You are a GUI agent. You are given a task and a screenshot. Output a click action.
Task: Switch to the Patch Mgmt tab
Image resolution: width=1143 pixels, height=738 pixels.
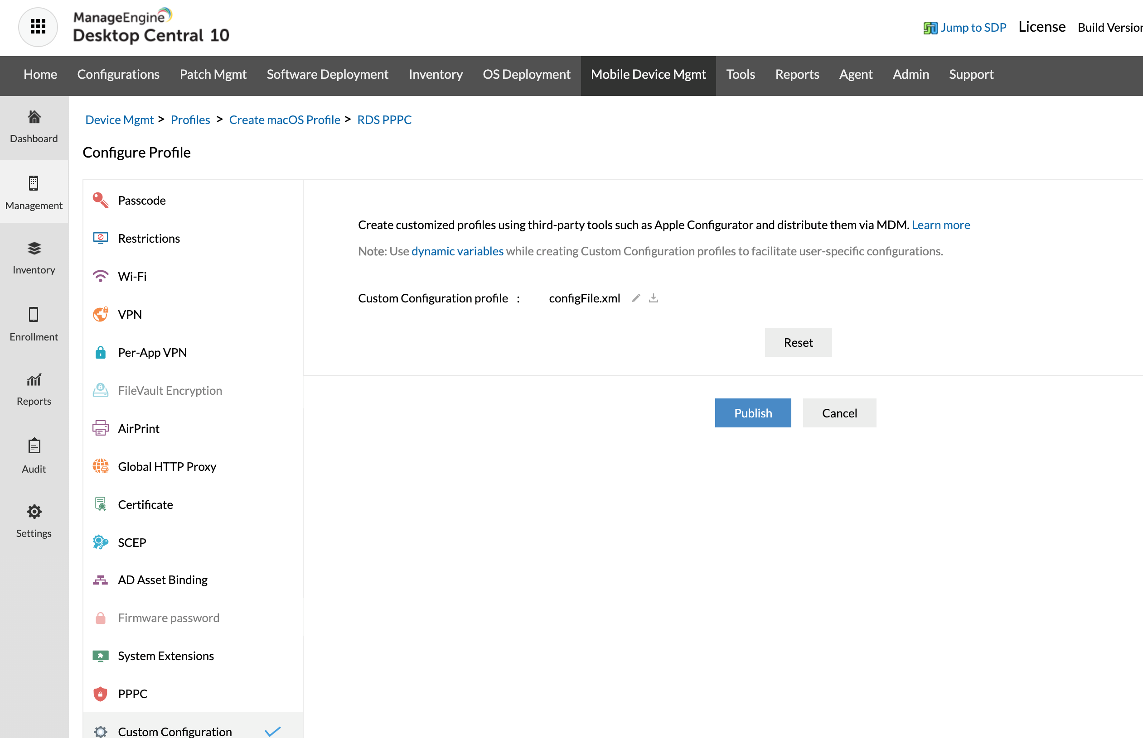point(213,74)
